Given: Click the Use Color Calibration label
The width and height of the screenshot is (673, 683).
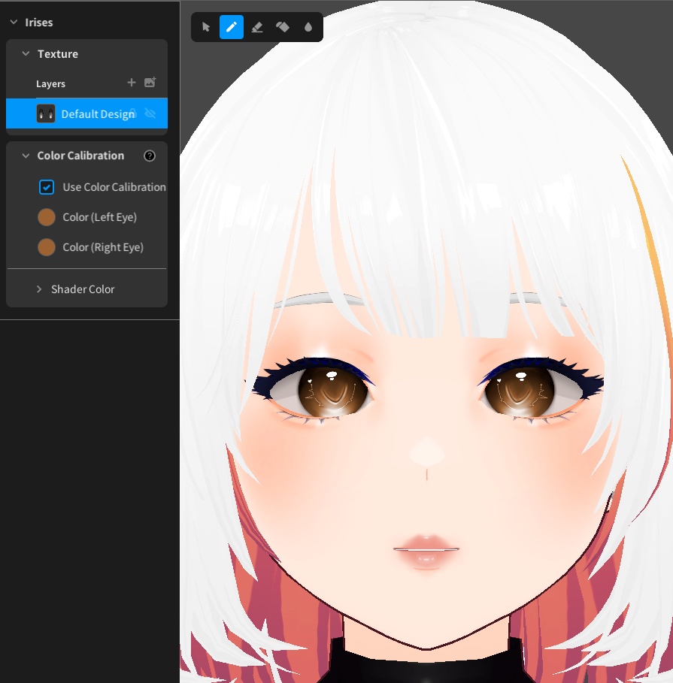Looking at the screenshot, I should (x=114, y=187).
